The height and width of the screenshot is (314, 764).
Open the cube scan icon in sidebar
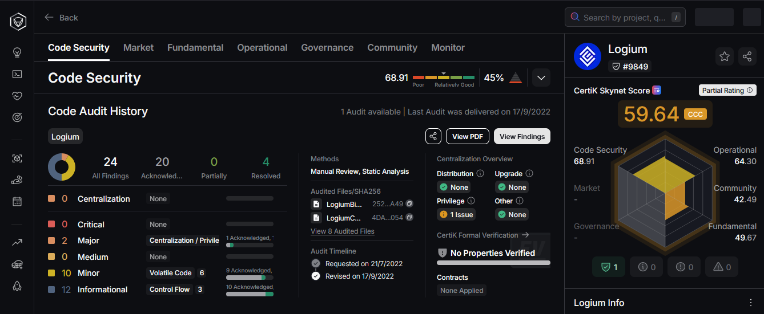click(x=17, y=158)
